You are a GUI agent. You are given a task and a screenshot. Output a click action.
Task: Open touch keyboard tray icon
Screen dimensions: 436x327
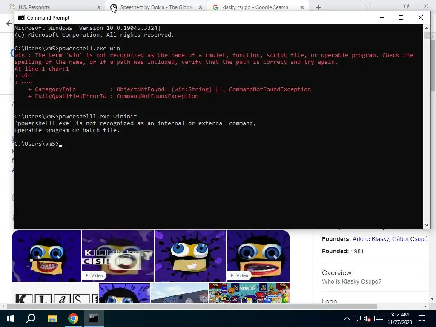[x=379, y=318]
